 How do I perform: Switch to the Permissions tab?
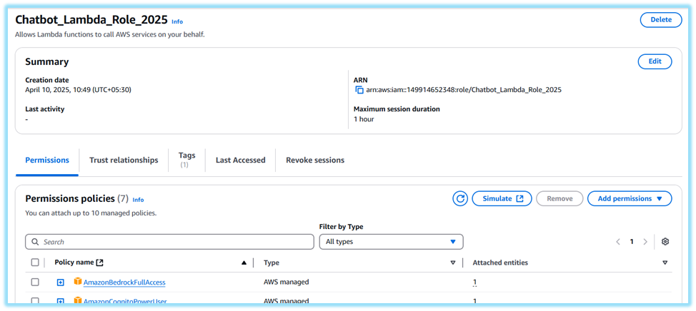click(x=47, y=160)
